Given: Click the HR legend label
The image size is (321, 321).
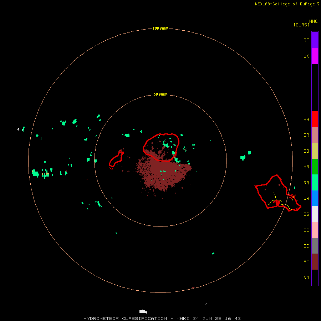Looking at the screenshot, I should coord(306,167).
